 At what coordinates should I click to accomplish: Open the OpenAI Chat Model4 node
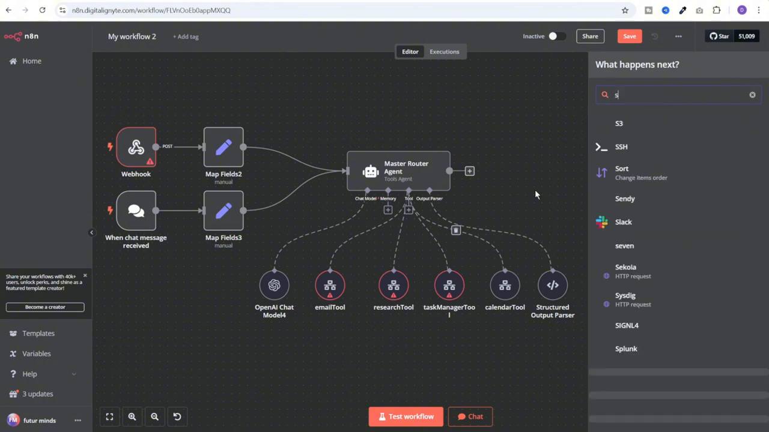(275, 285)
